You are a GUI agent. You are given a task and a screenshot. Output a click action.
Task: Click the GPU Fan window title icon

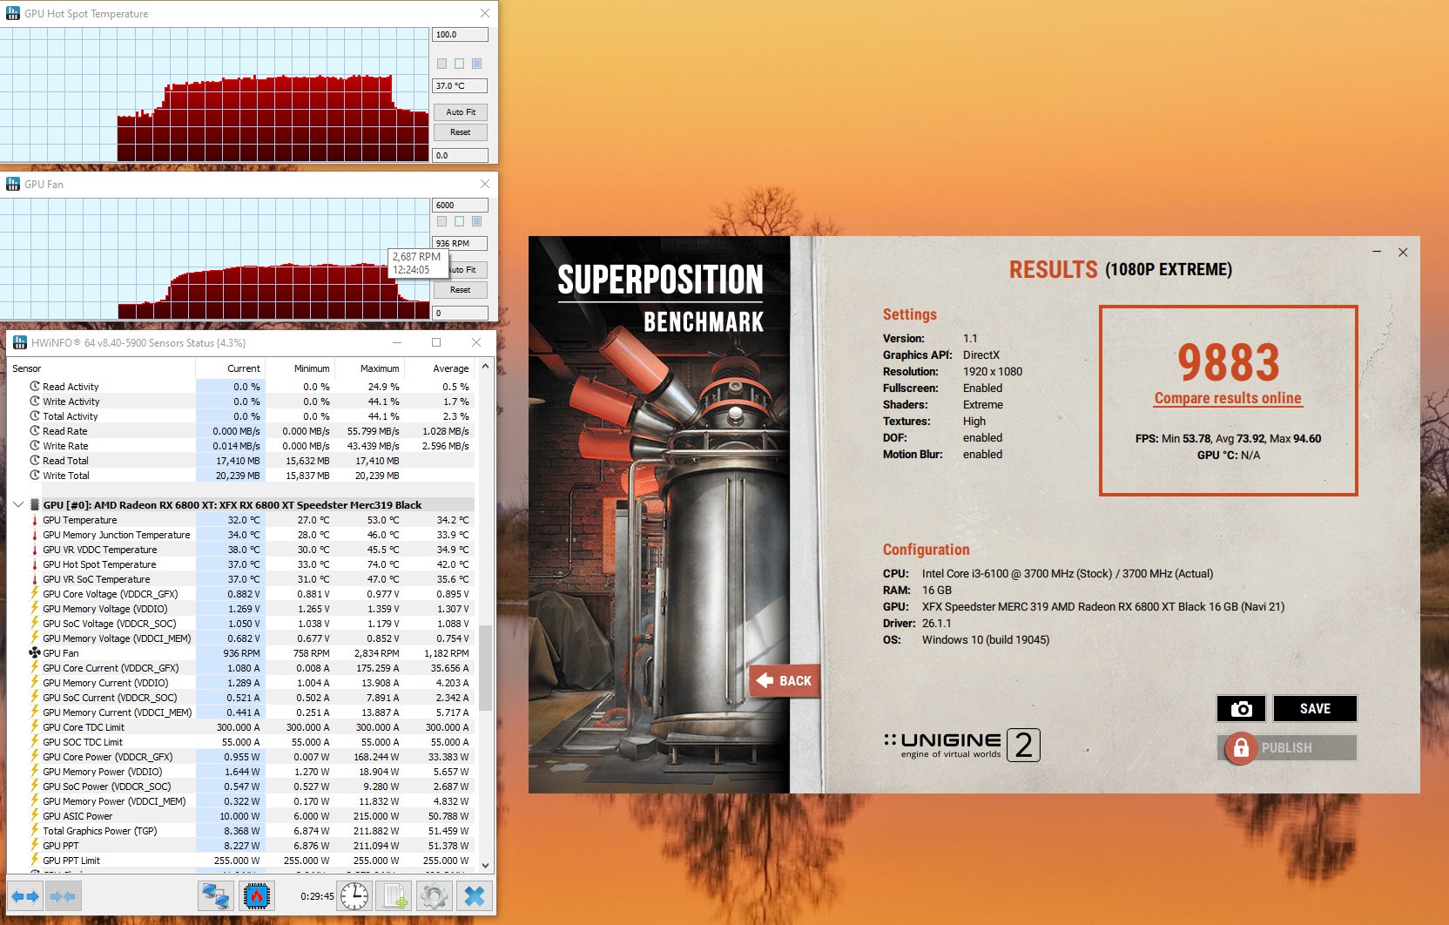pos(13,184)
